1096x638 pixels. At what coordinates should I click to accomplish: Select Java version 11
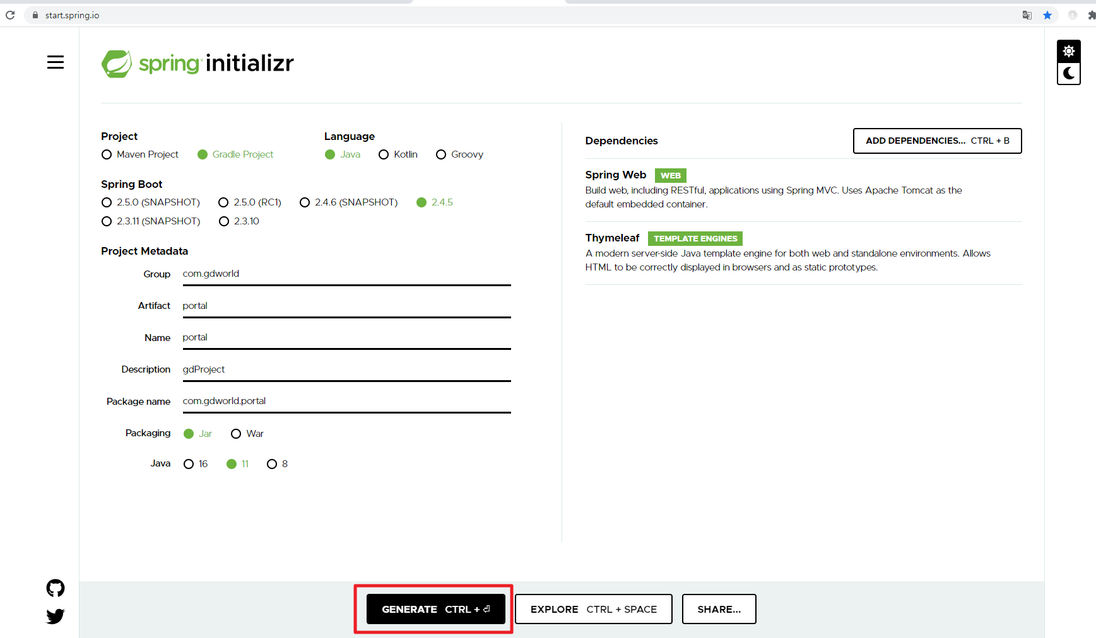[x=238, y=464]
